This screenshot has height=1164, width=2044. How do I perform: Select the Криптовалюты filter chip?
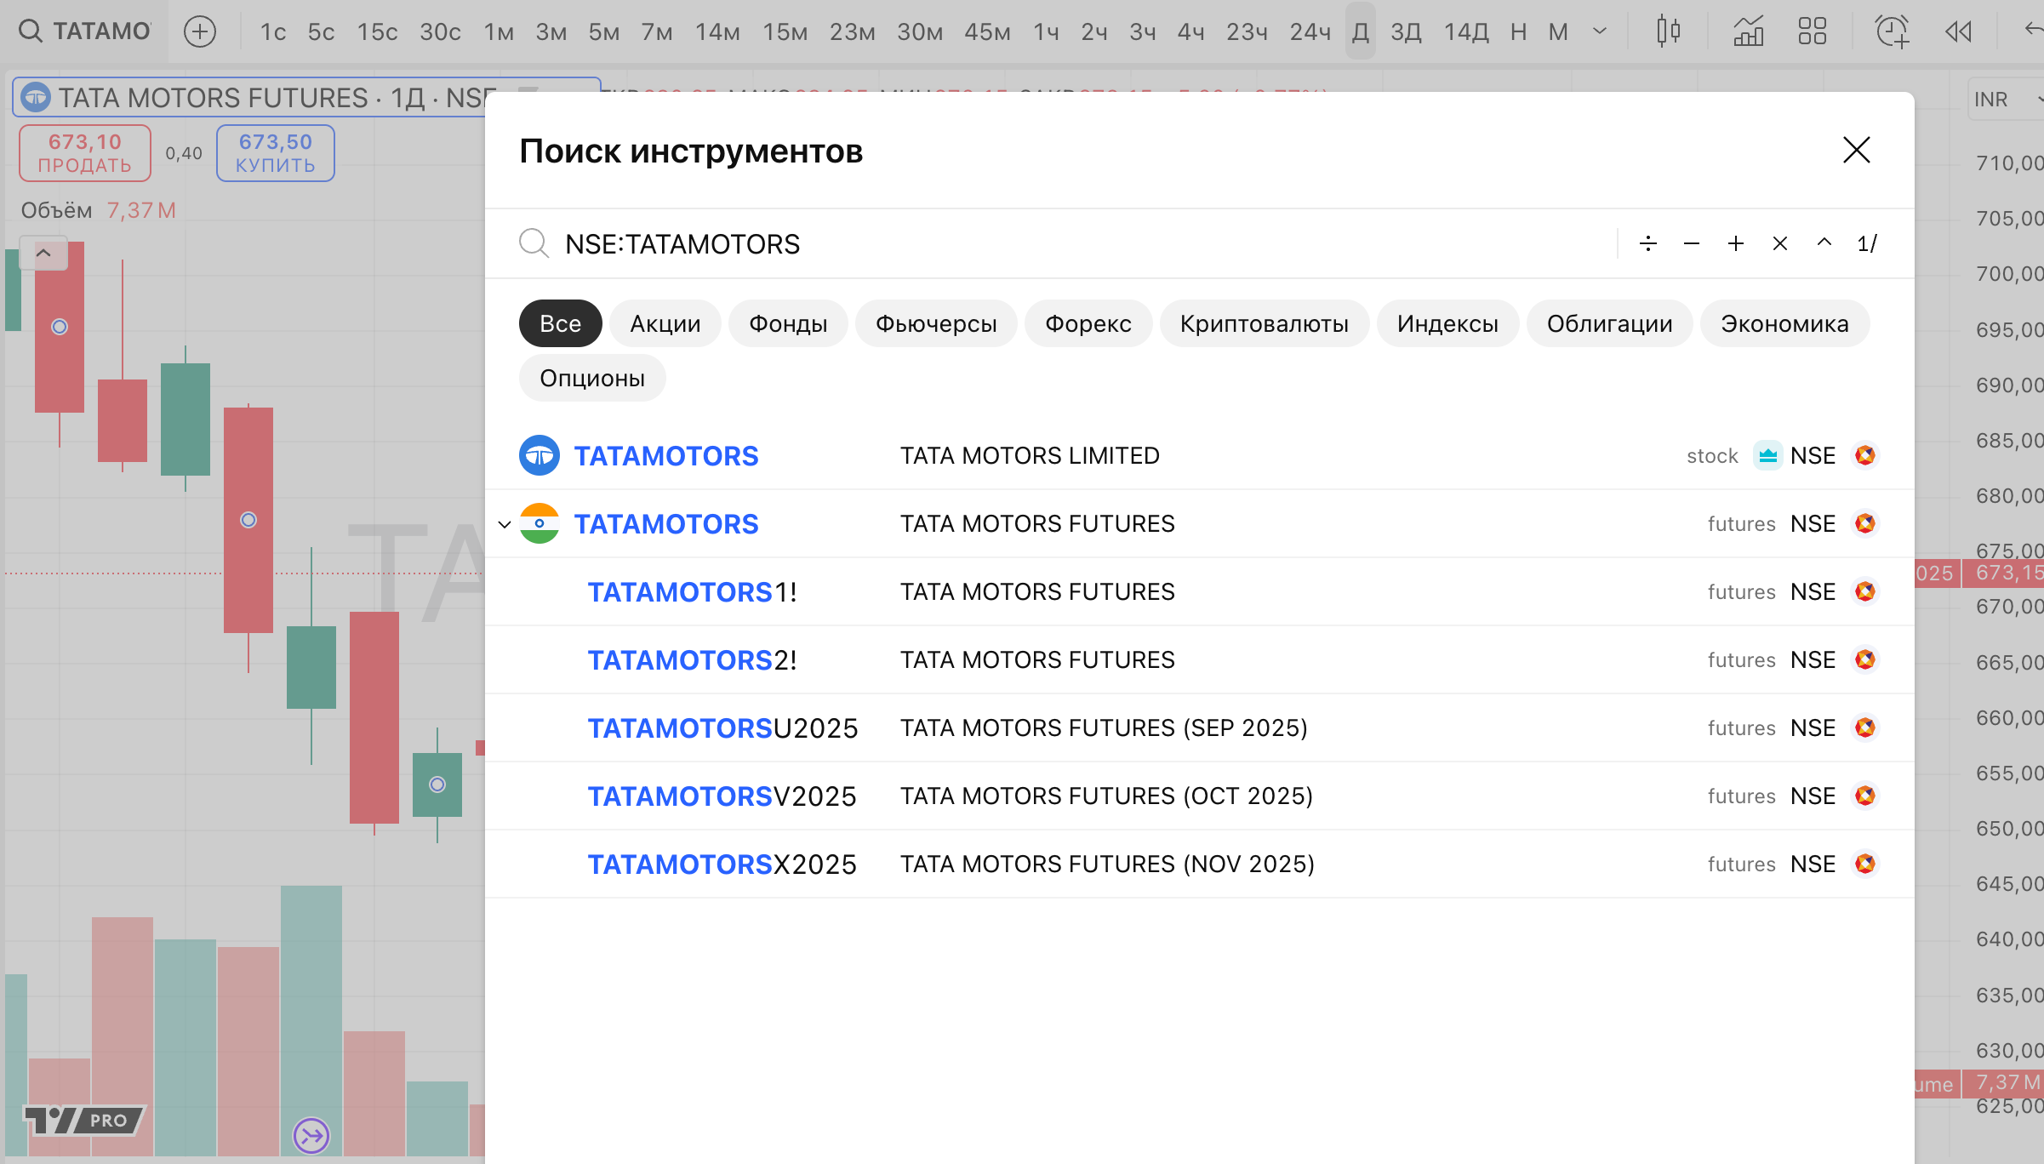pyautogui.click(x=1264, y=324)
